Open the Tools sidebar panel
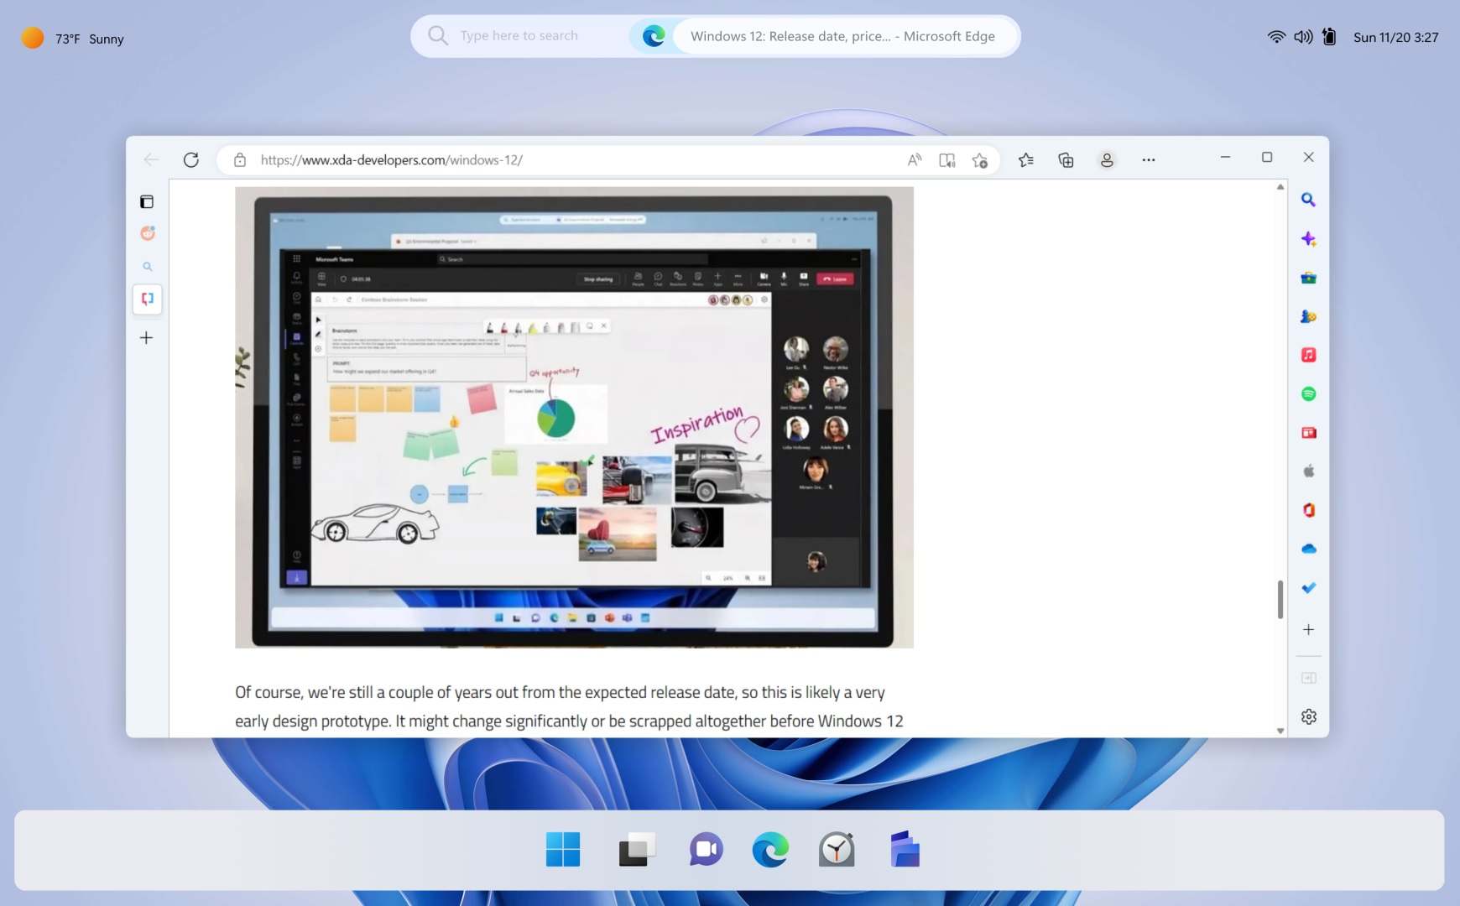This screenshot has height=906, width=1460. (1309, 278)
